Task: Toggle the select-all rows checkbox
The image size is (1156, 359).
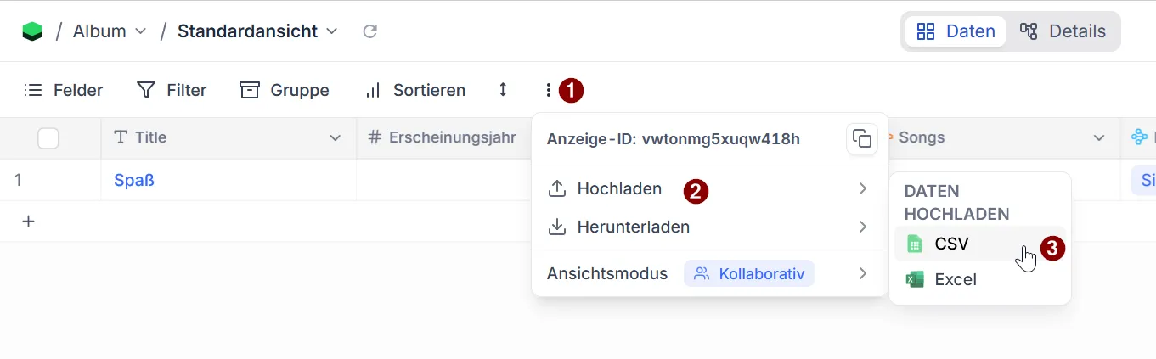Action: pyautogui.click(x=48, y=137)
